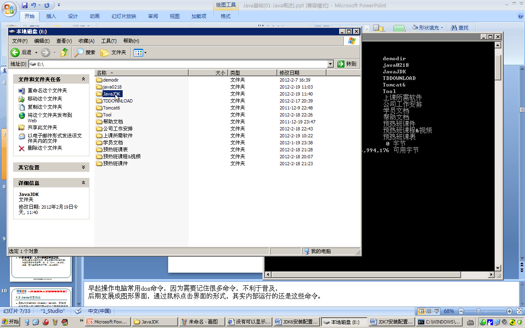Screen dimensions: 525x328
Task: Open the Back button history dropdown
Action: [x=36, y=52]
